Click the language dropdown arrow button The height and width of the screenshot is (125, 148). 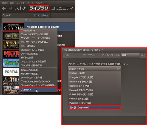tap(119, 69)
